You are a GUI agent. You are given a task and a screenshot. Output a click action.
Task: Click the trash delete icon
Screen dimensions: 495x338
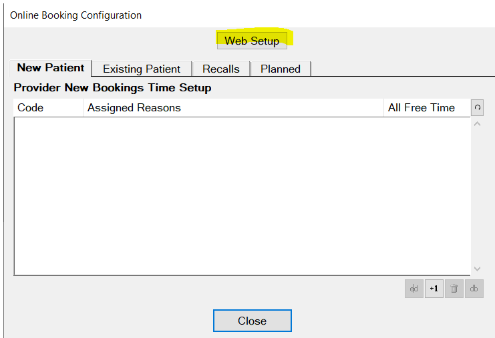(454, 289)
